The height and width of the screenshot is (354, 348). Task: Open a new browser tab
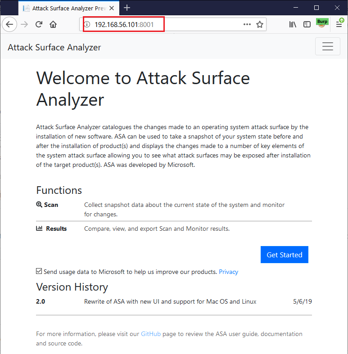click(127, 8)
